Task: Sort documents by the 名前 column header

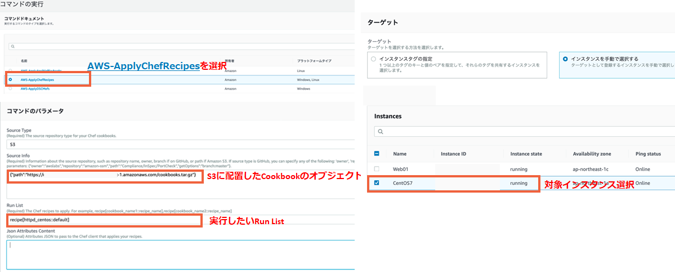Action: (x=24, y=61)
